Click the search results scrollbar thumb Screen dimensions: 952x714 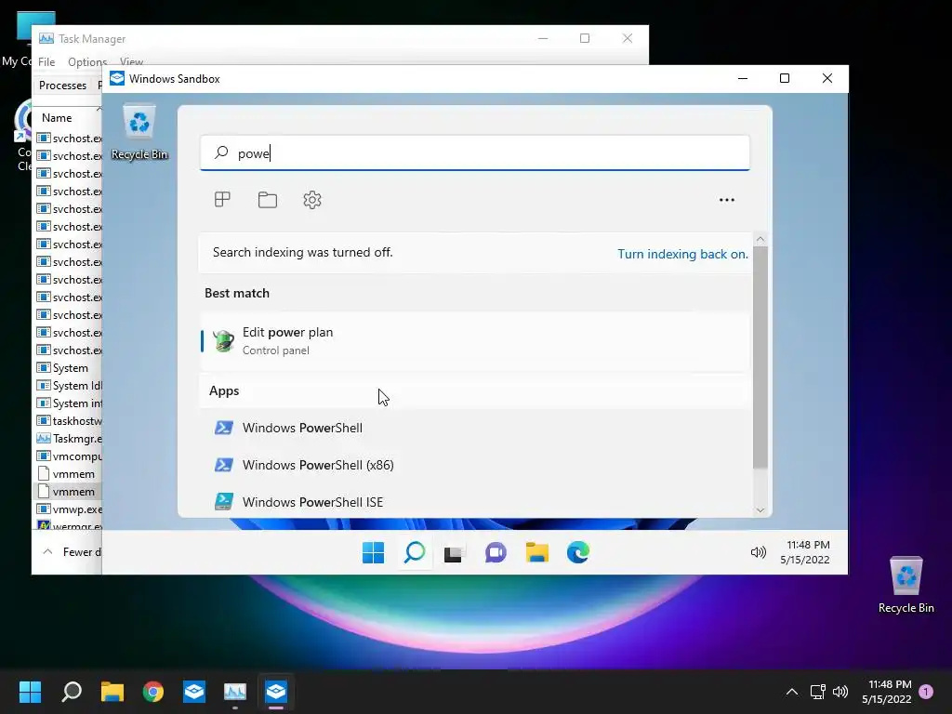click(x=760, y=358)
